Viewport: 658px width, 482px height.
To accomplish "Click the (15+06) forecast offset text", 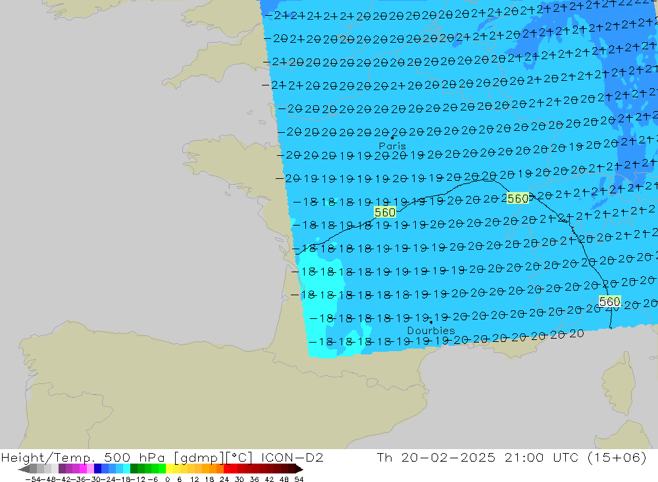I will click(x=617, y=457).
